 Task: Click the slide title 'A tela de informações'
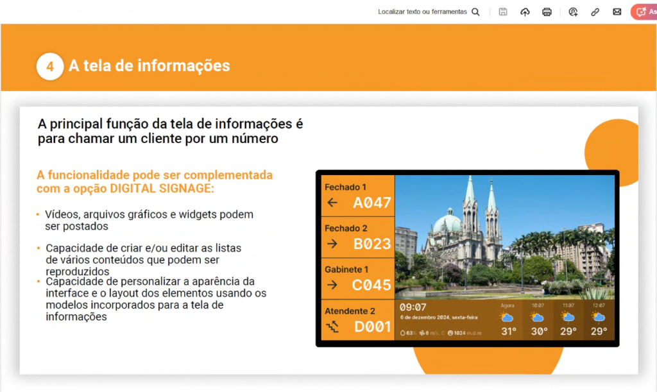point(149,65)
